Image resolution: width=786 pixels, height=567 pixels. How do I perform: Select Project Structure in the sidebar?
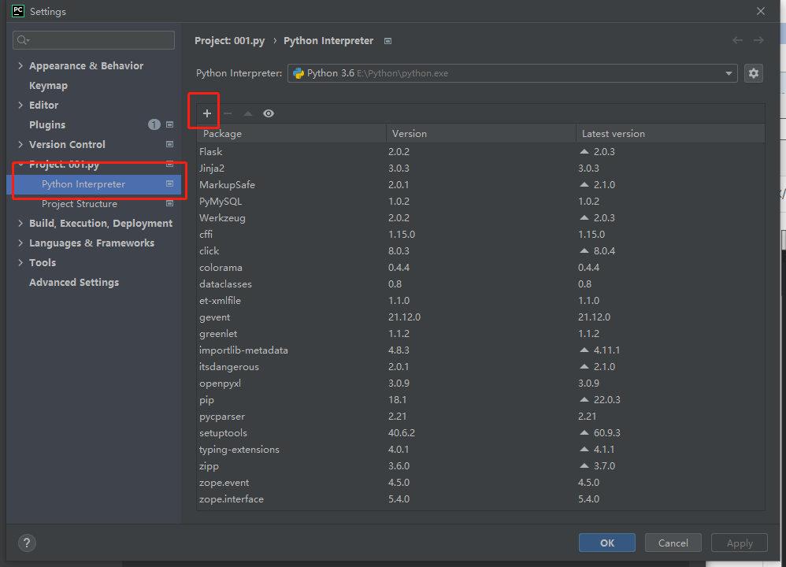coord(80,204)
